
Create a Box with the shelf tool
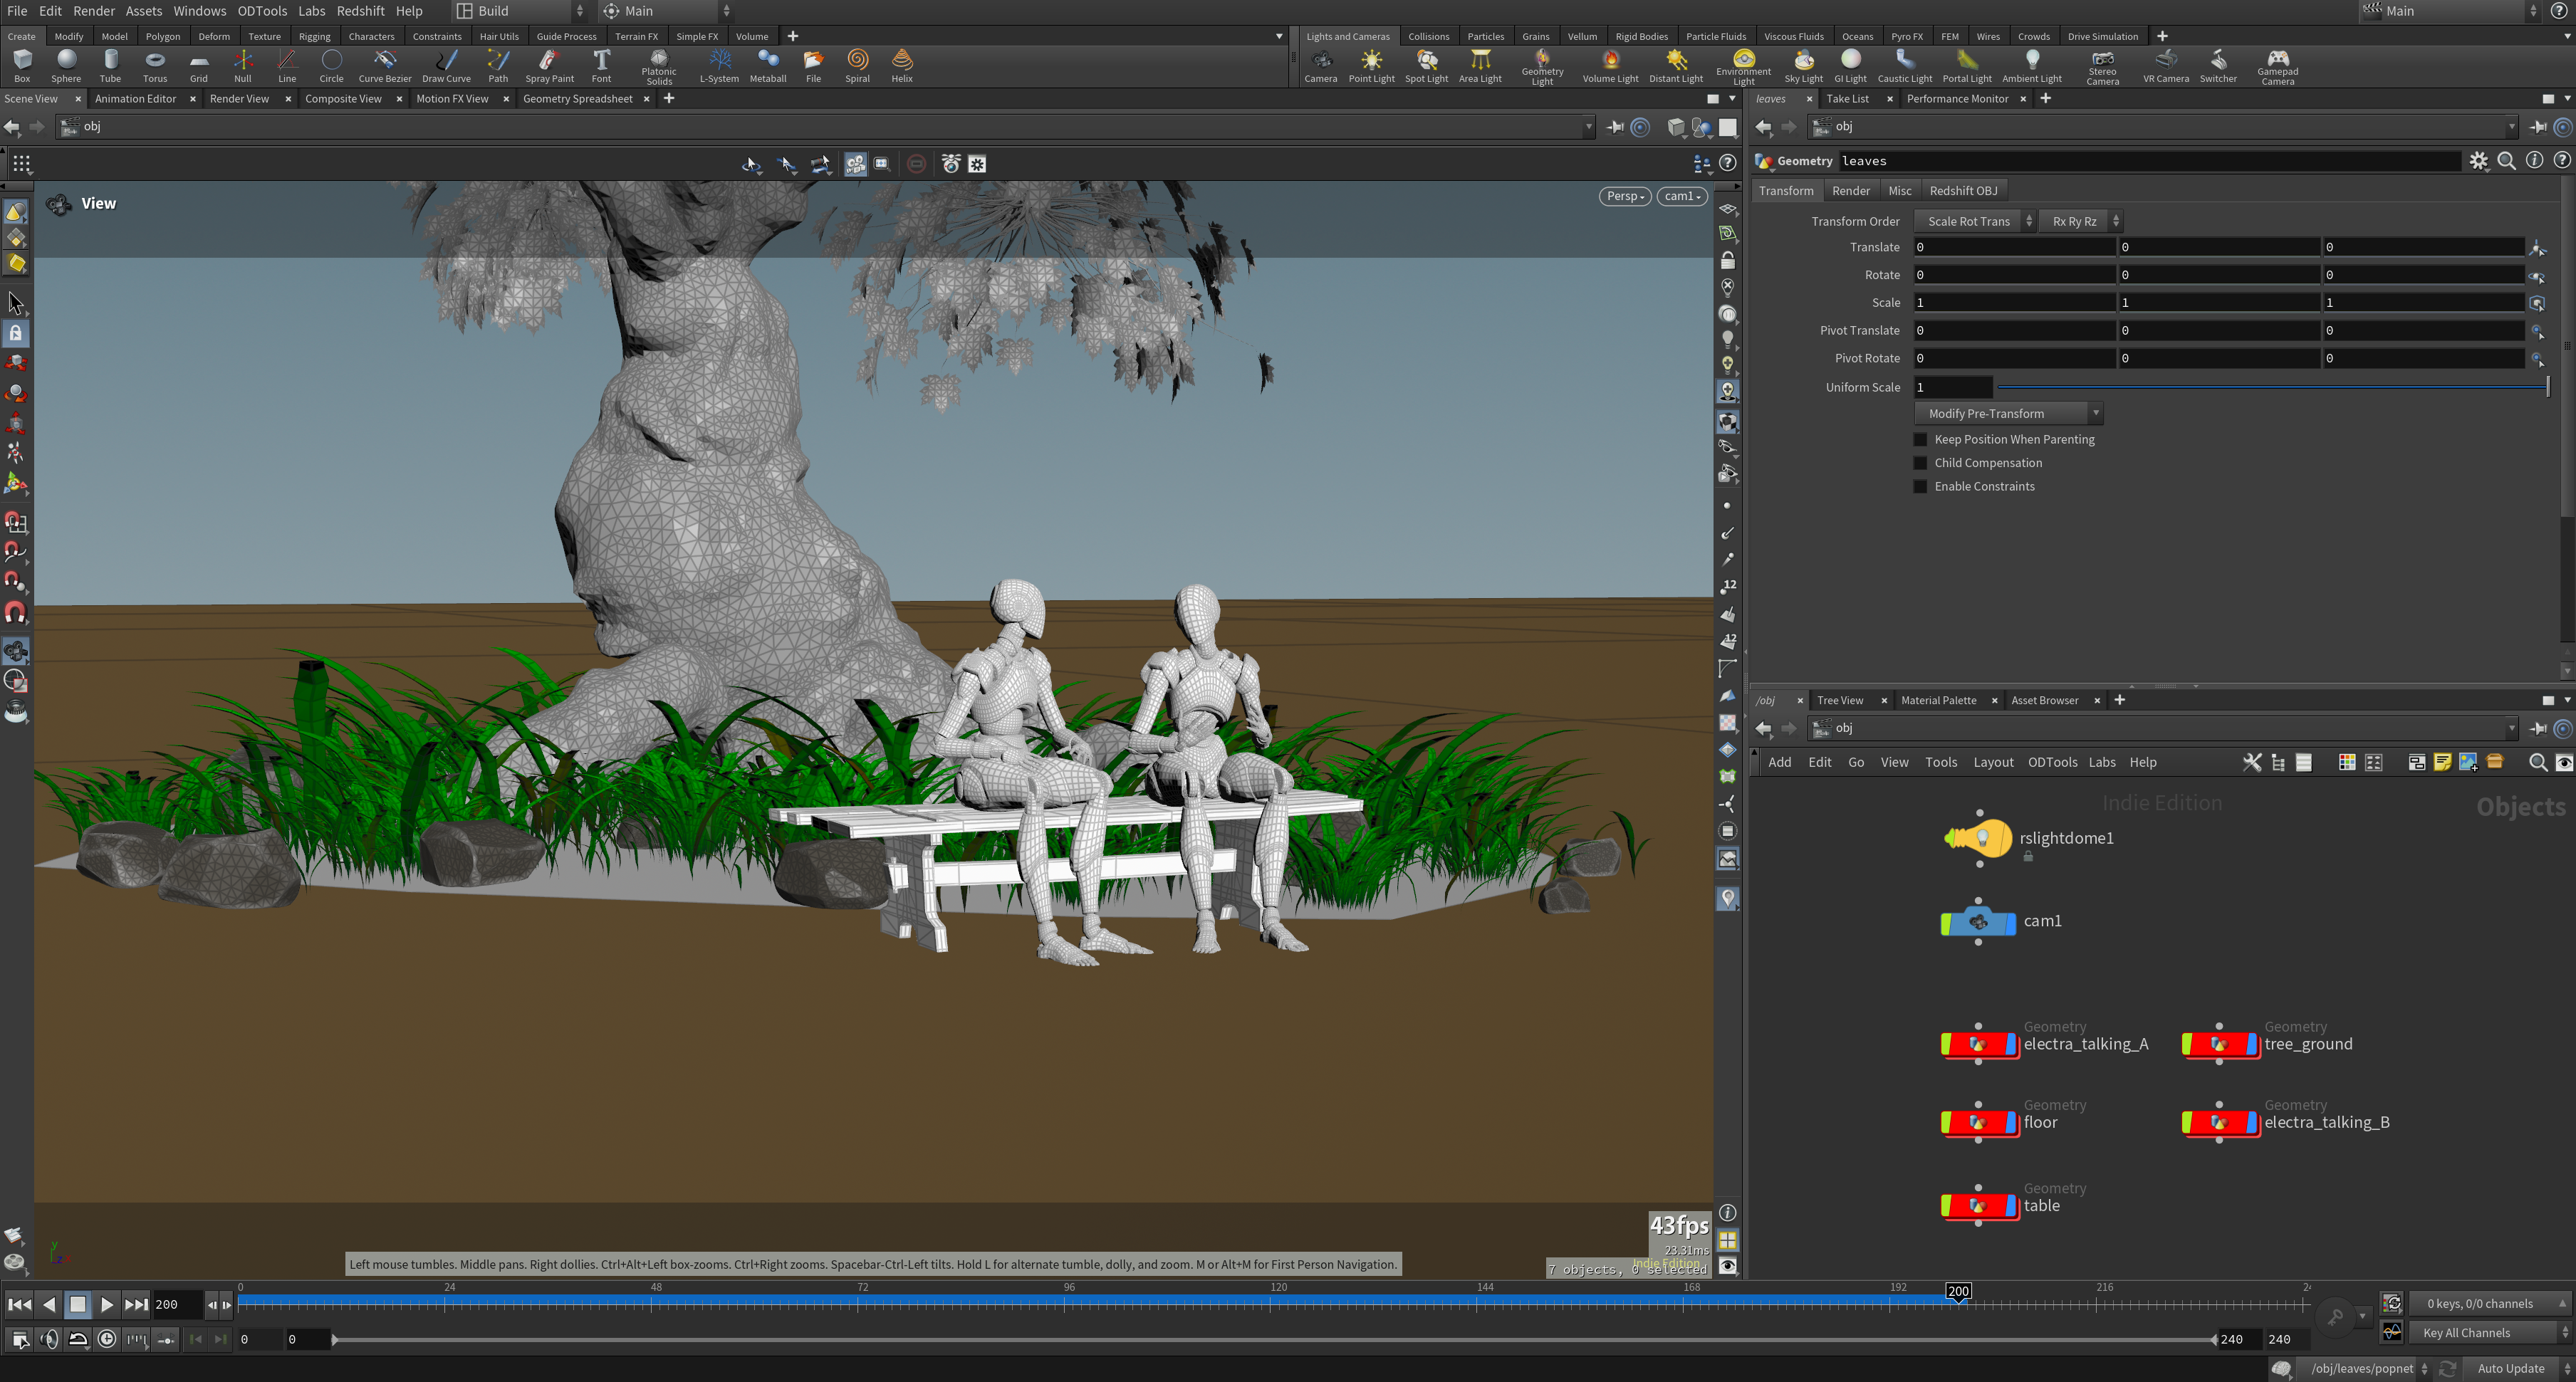22,66
